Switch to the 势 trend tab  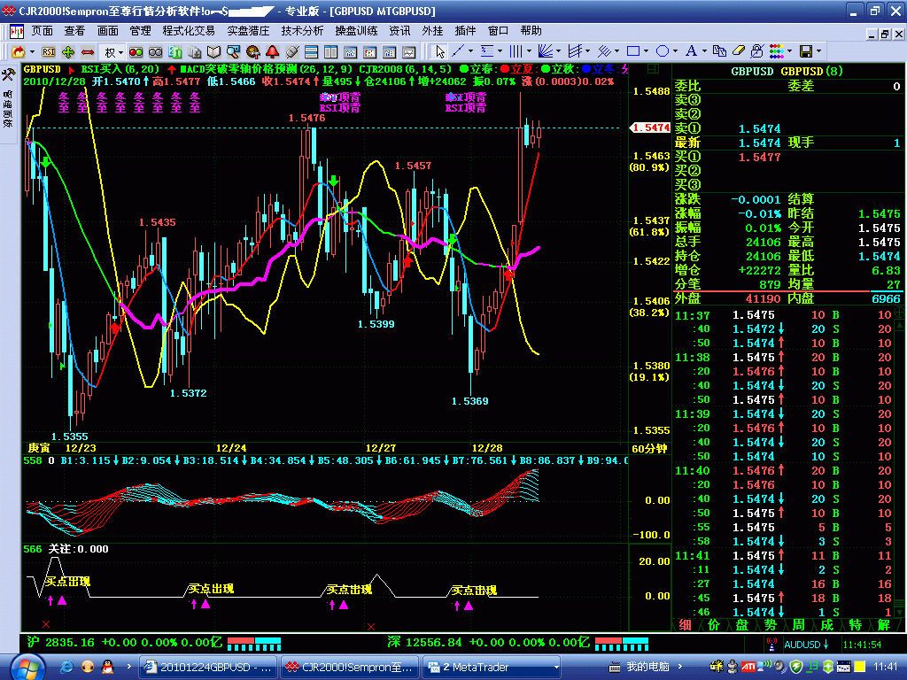pyautogui.click(x=771, y=625)
